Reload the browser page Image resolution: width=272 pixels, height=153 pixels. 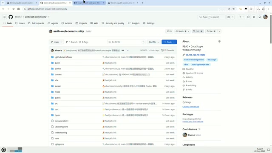(13, 9)
